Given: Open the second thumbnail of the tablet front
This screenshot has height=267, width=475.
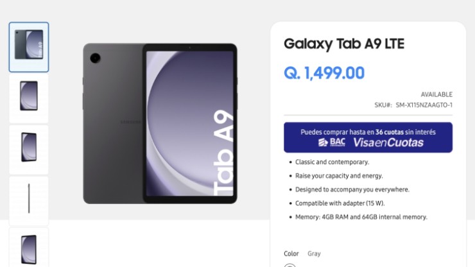Looking at the screenshot, I should 29,96.
